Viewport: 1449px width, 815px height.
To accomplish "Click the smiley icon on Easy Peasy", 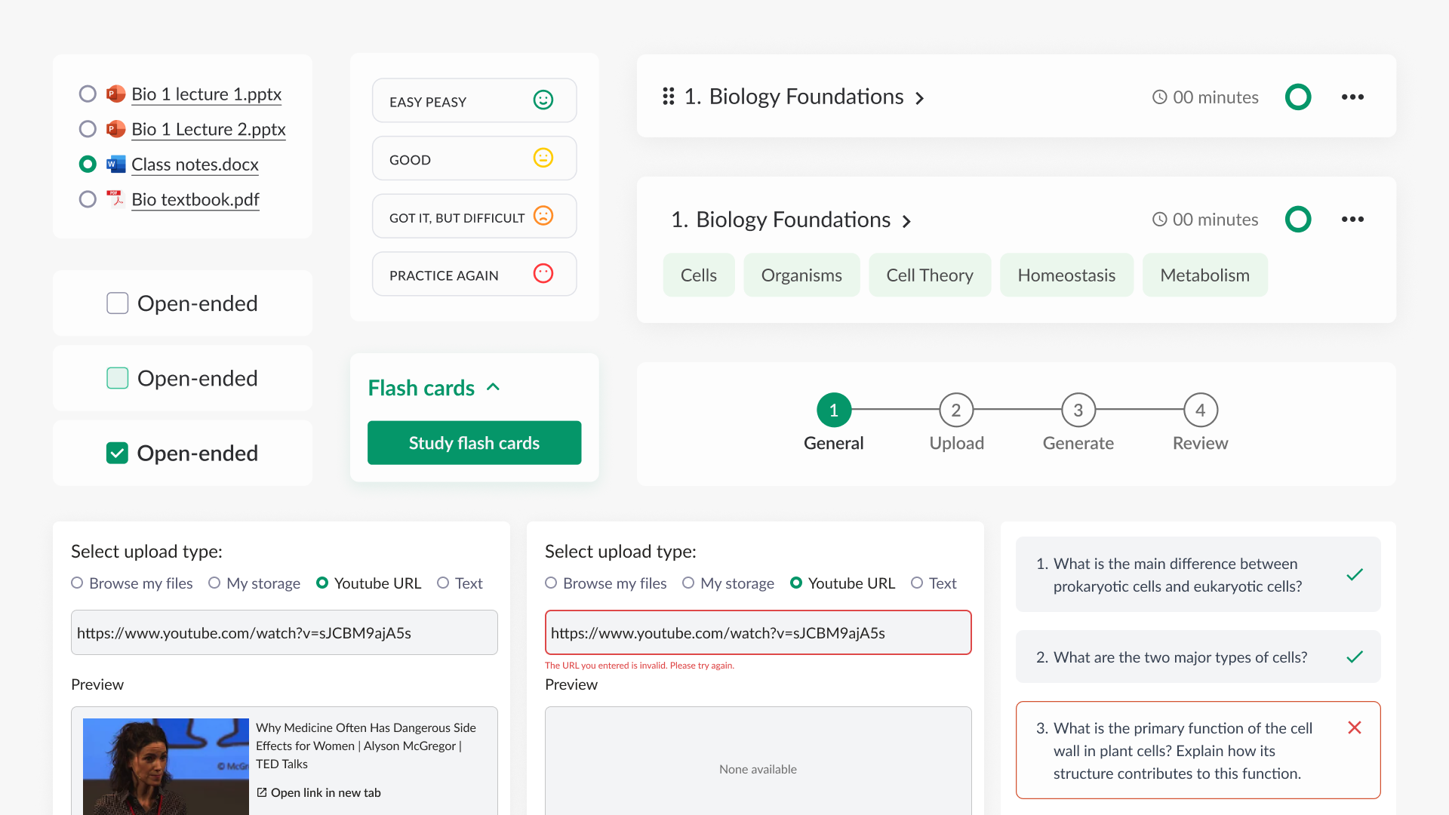I will tap(543, 100).
